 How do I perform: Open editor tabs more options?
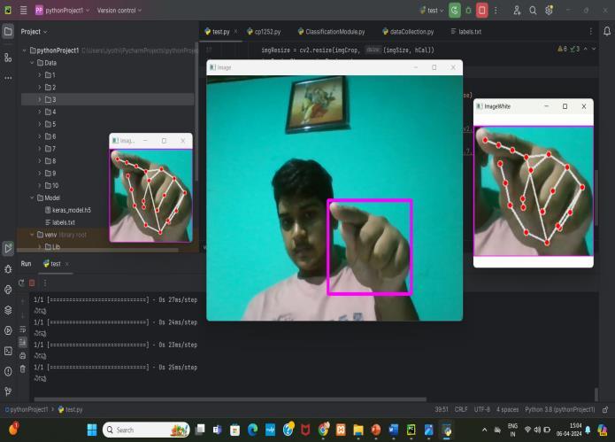591,31
